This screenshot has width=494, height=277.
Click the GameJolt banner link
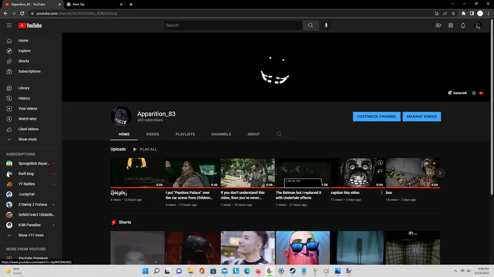coord(457,93)
